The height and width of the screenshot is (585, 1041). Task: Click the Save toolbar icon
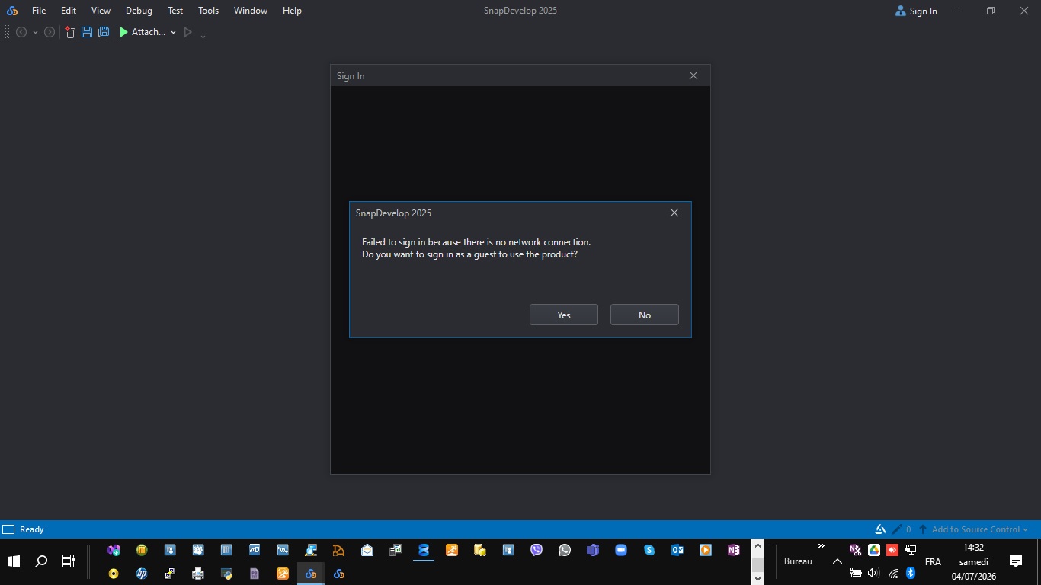87,32
